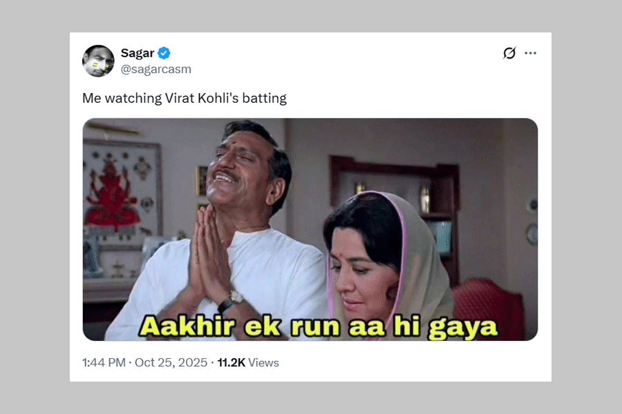Image resolution: width=622 pixels, height=414 pixels.
Task: Open the embedded meme image
Action: click(x=310, y=229)
